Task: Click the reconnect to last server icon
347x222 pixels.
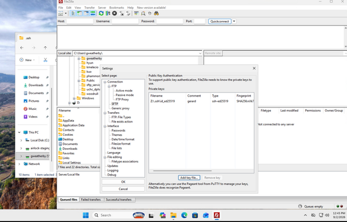Action: tap(128, 13)
